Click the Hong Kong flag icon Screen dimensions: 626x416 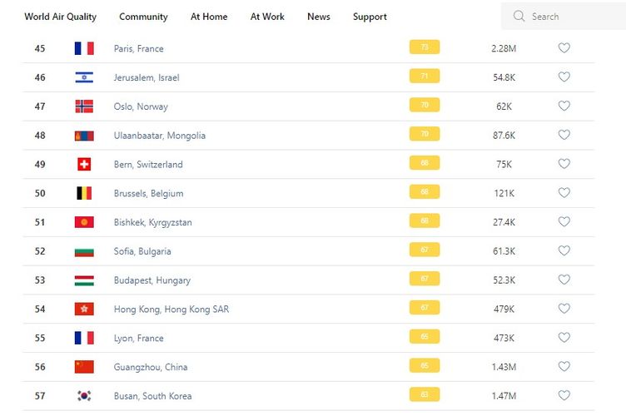(84, 310)
